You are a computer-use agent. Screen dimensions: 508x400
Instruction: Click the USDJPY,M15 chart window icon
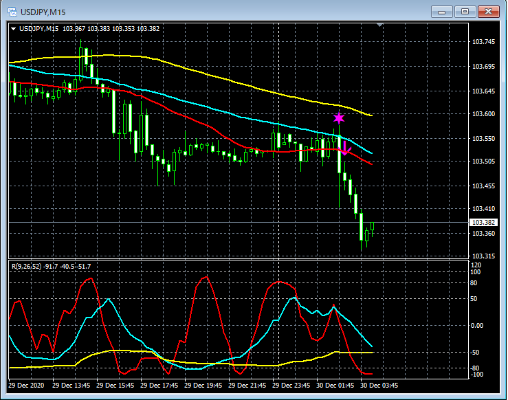pos(12,12)
